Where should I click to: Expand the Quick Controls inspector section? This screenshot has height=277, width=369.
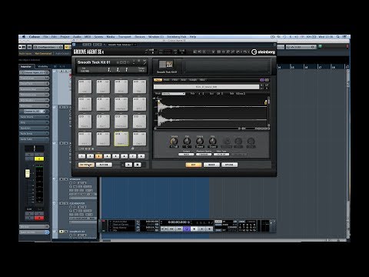pos(34,232)
